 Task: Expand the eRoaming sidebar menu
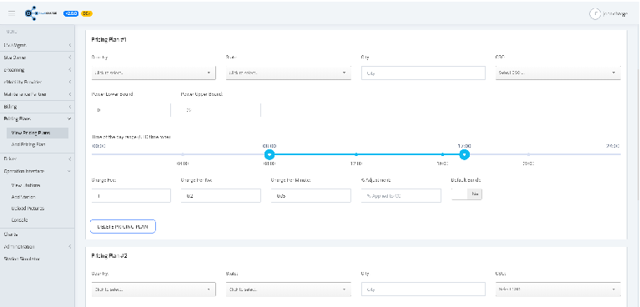38,70
